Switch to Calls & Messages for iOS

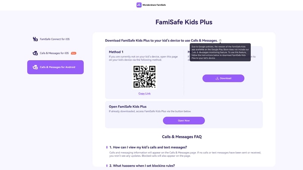pos(54,53)
